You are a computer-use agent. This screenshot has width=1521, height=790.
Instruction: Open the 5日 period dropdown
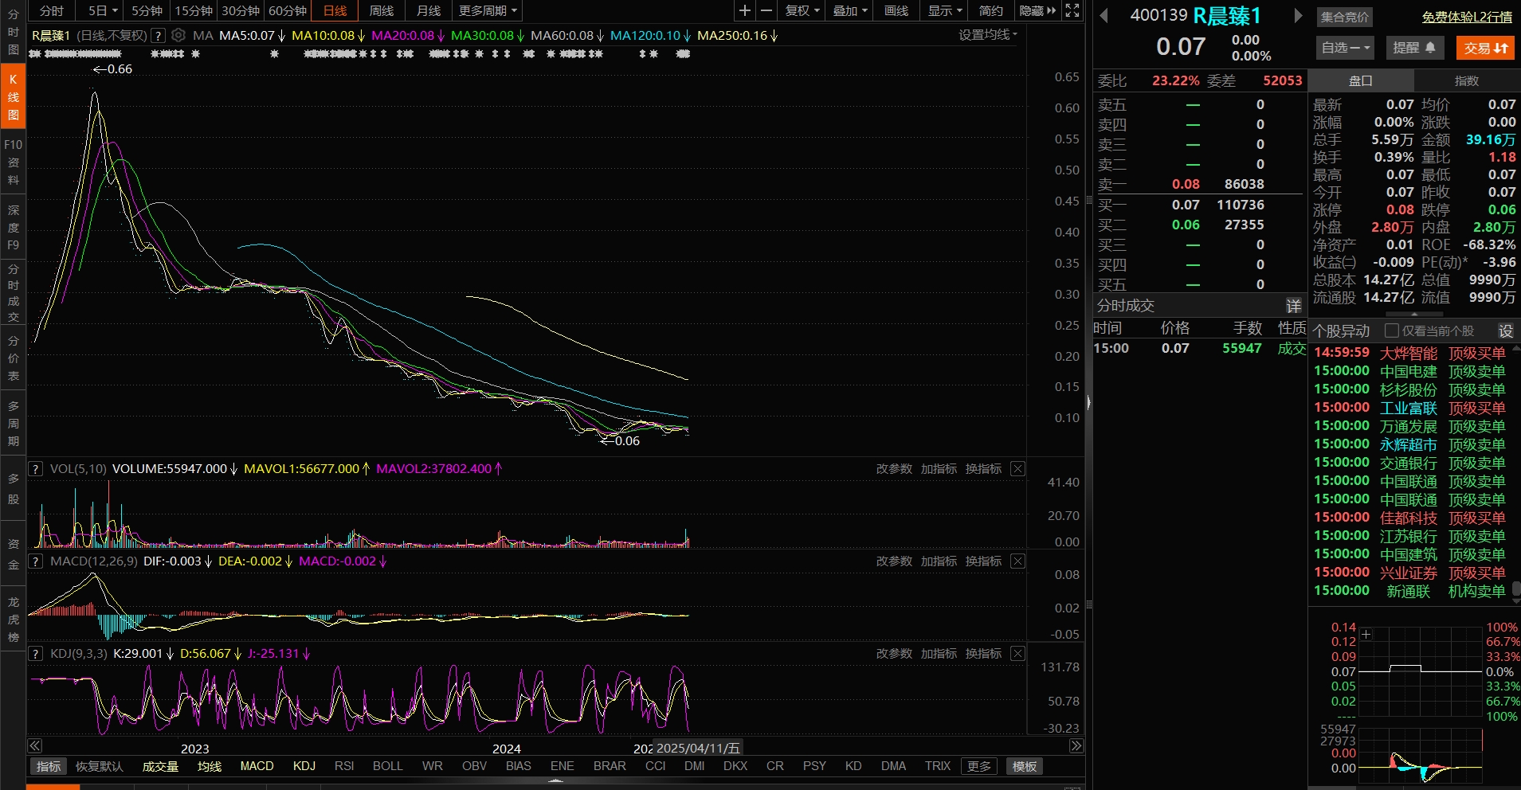click(102, 10)
